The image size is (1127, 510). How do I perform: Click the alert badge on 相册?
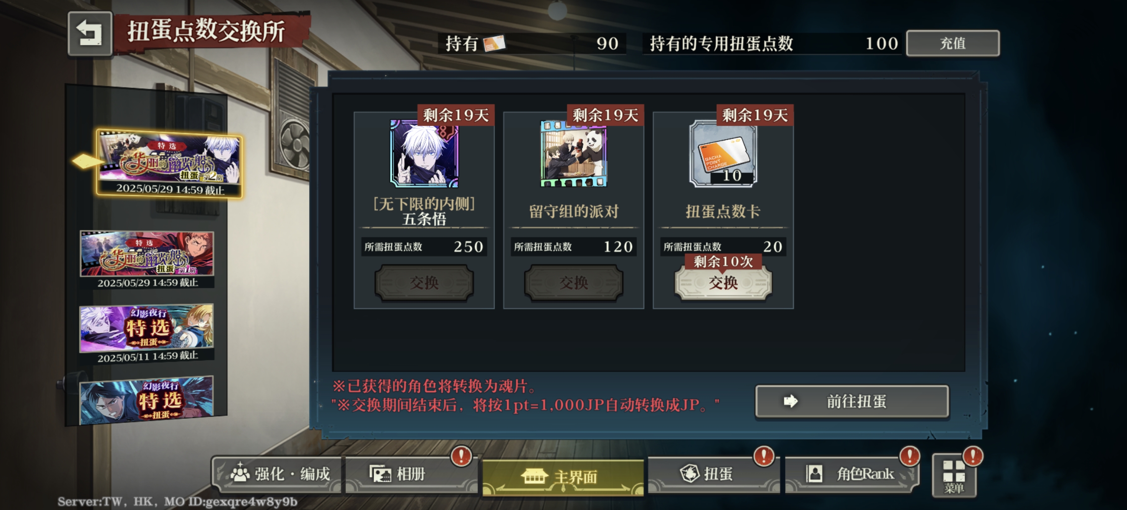tap(461, 456)
